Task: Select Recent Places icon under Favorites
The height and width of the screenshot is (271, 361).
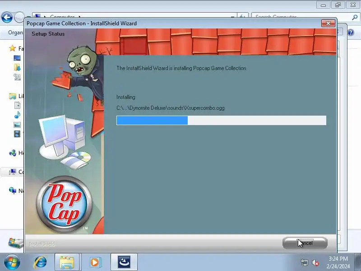Action: [x=17, y=77]
